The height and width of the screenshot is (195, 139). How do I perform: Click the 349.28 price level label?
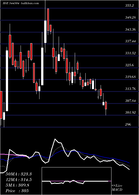pos(130,18)
